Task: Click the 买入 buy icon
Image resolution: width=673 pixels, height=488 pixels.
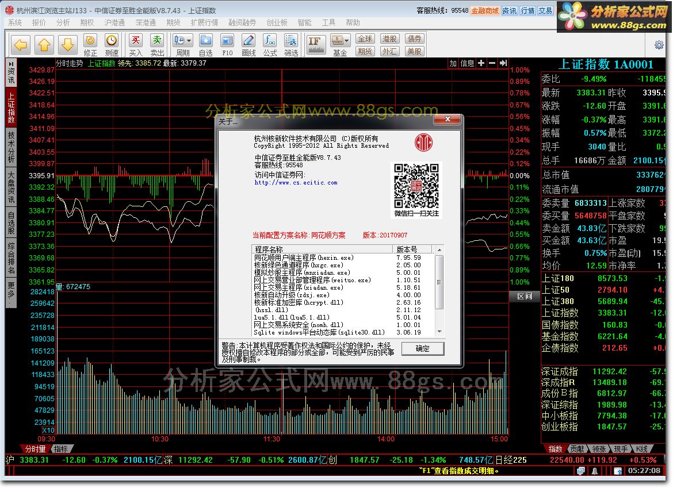Action: [136, 45]
